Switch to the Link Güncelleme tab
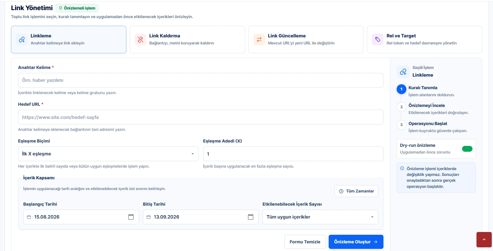Screen dimensions: 493x251 [x=306, y=40]
